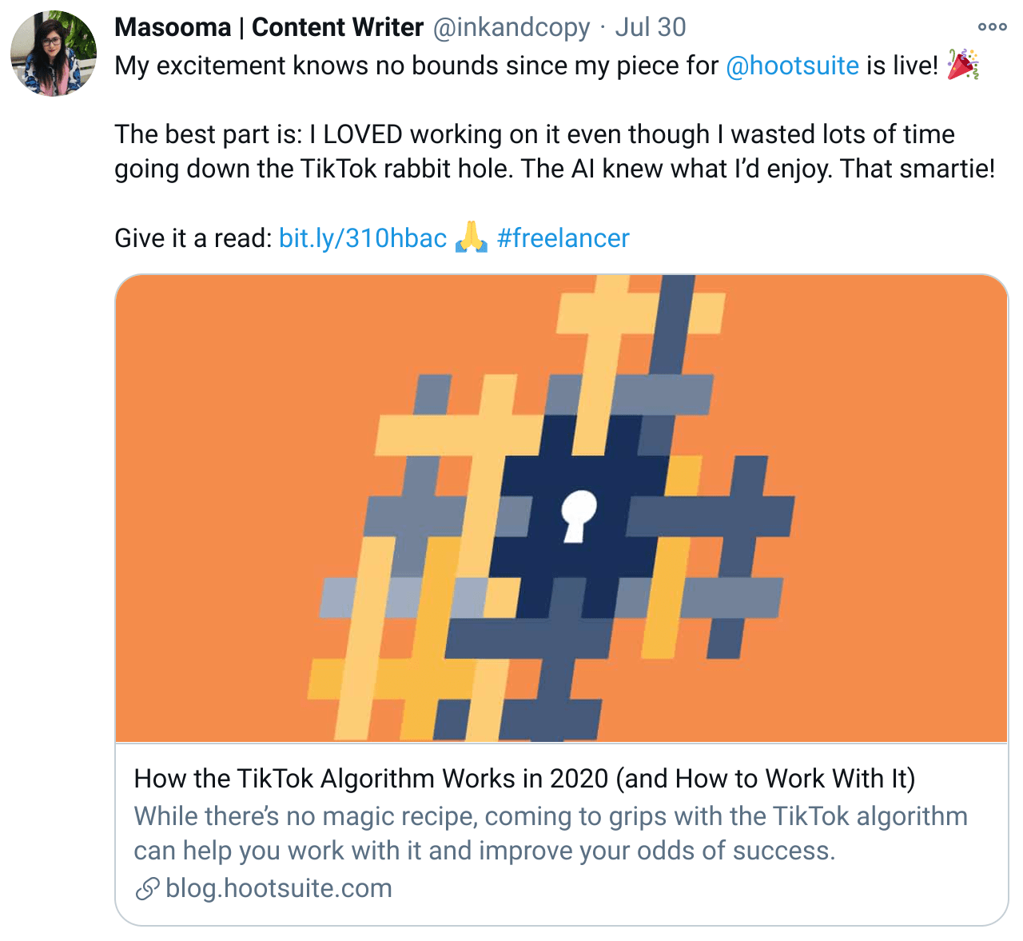Open the @inkandcopy handle

point(511,27)
